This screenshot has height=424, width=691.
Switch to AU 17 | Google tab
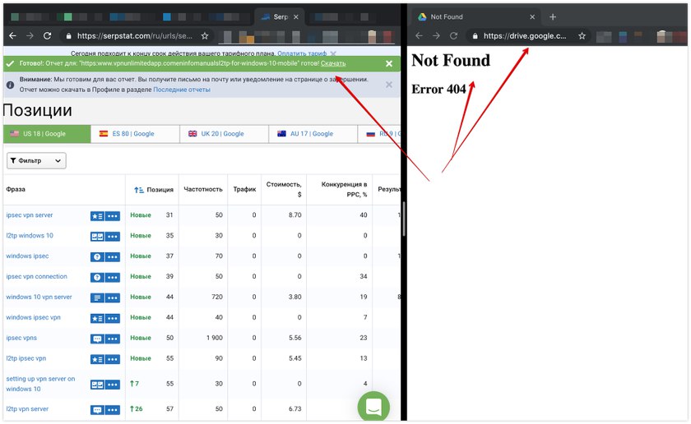313,134
